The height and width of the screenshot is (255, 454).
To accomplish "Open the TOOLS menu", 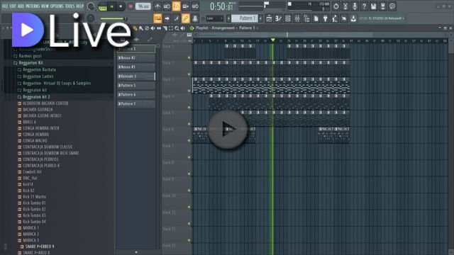I will [x=70, y=6].
